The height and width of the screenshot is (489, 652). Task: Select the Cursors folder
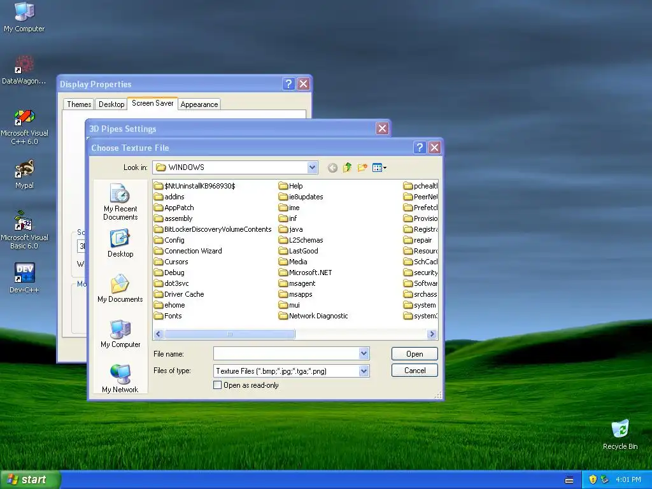tap(171, 262)
